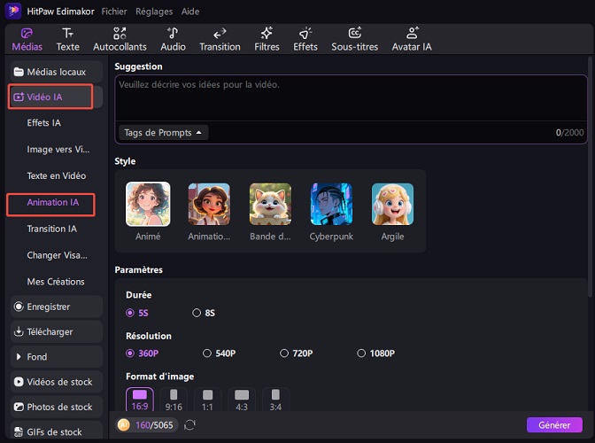
Task: Expand the Tags de Prompts dropdown
Action: click(x=163, y=133)
